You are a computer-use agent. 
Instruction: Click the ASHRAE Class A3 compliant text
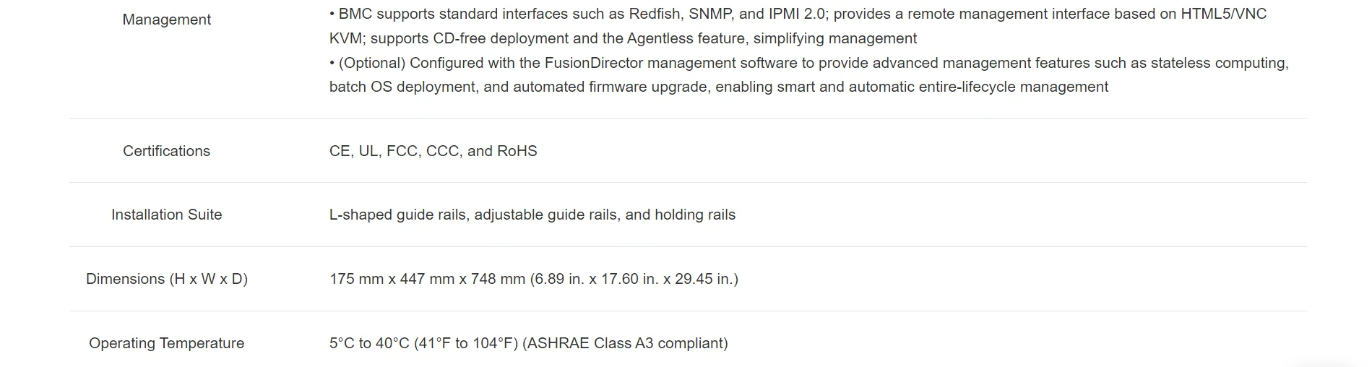point(626,343)
